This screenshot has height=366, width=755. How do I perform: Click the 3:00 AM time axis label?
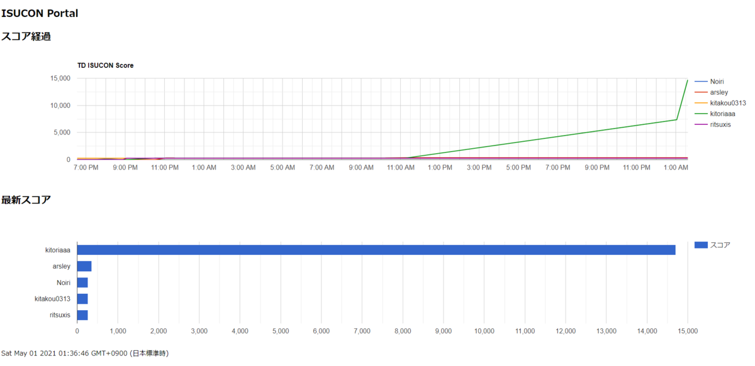point(243,168)
